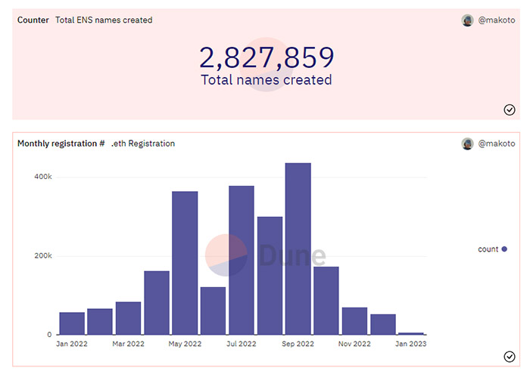Click makoto's avatar in the Monthly registration panel
Image resolution: width=530 pixels, height=374 pixels.
(x=467, y=144)
